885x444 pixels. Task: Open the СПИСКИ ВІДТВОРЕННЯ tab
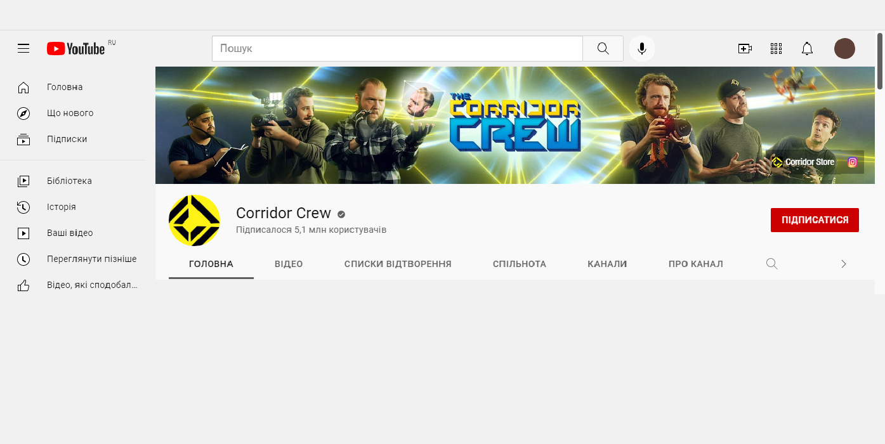pos(398,264)
